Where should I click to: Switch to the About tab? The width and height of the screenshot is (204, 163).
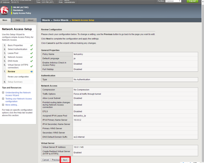[31, 20]
